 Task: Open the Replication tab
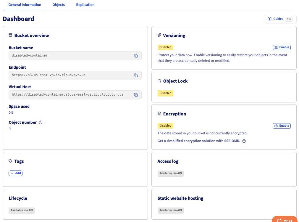(85, 5)
